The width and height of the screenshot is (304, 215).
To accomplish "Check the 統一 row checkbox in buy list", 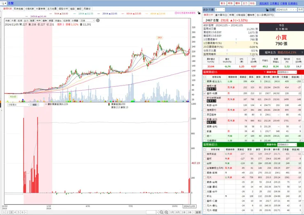I will [205, 136].
